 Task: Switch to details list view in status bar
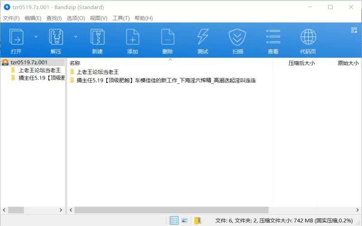pyautogui.click(x=174, y=221)
